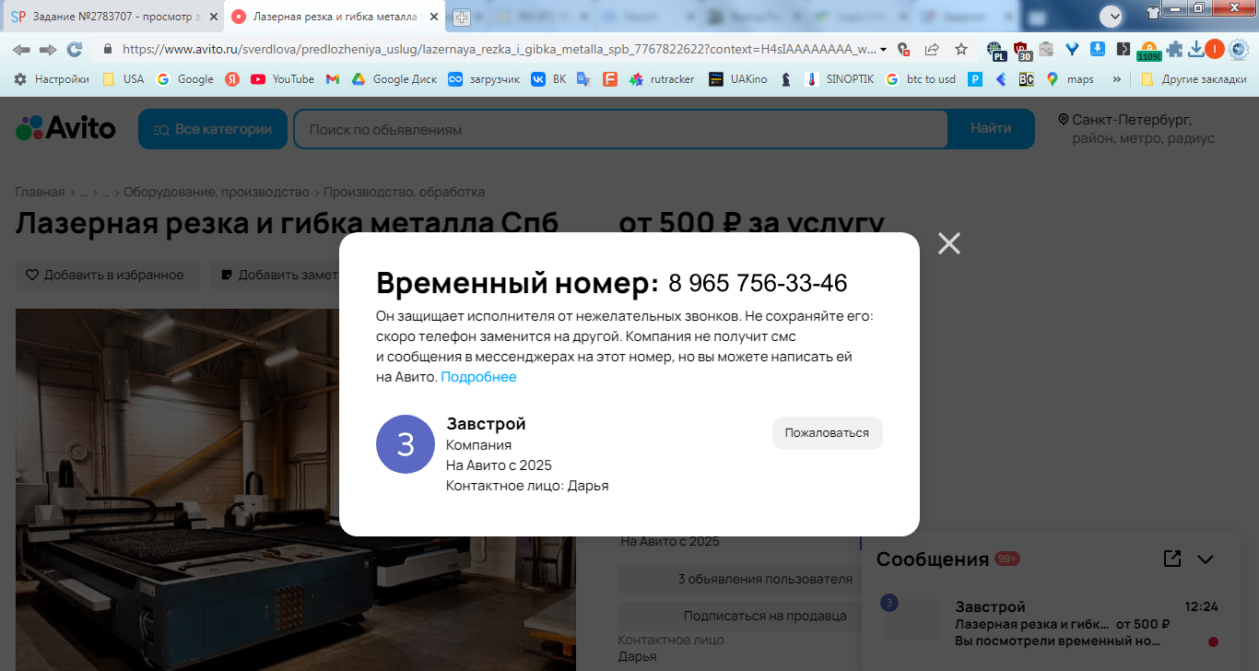Click the t-shirt theme icon in title bar
This screenshot has height=671, width=1259.
1153,12
